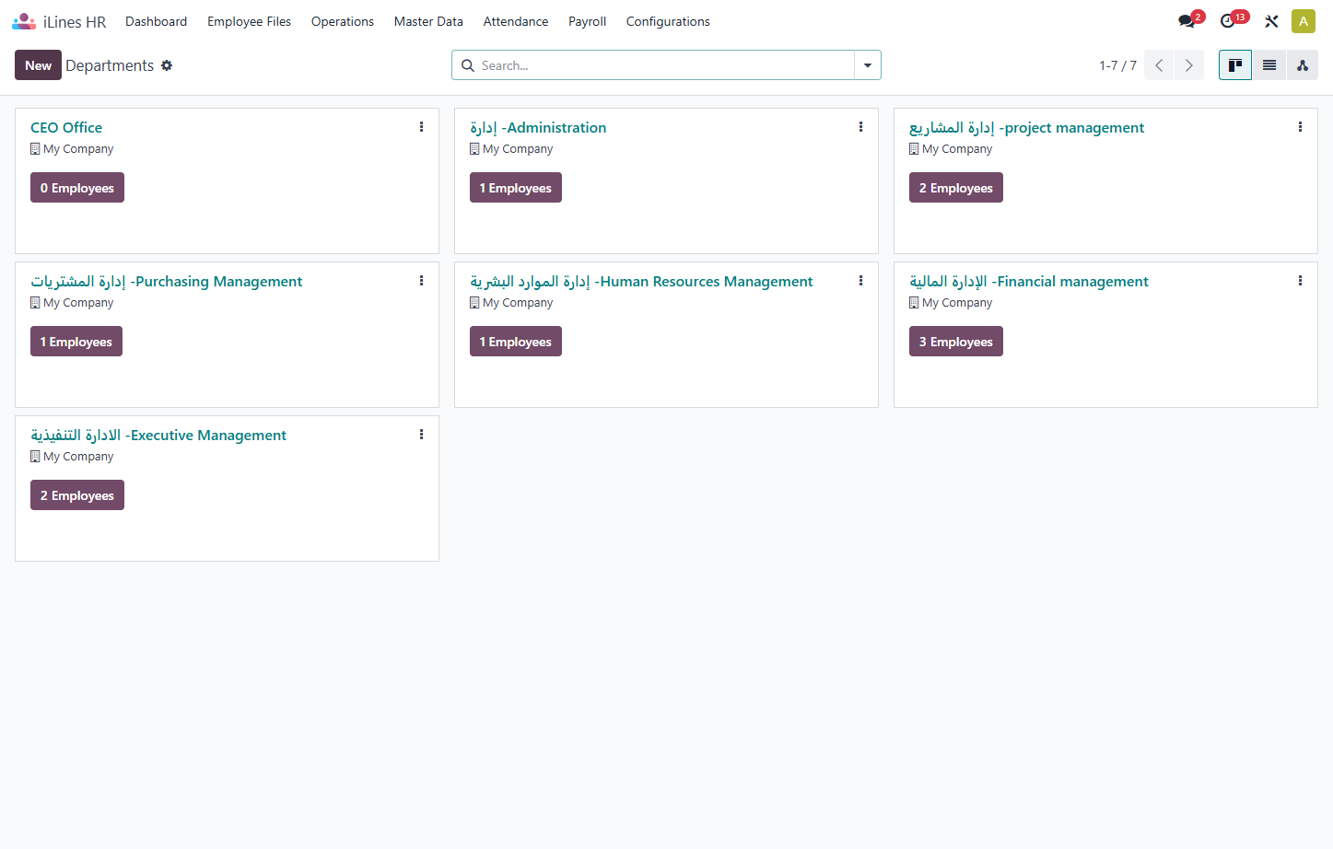Open the user avatar menu

[1303, 21]
